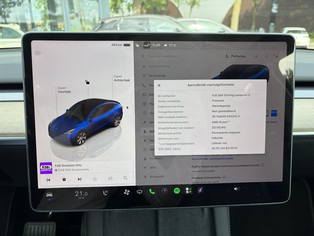The image size is (314, 236).
Task: Launch the Spotify app
Action: 177,190
